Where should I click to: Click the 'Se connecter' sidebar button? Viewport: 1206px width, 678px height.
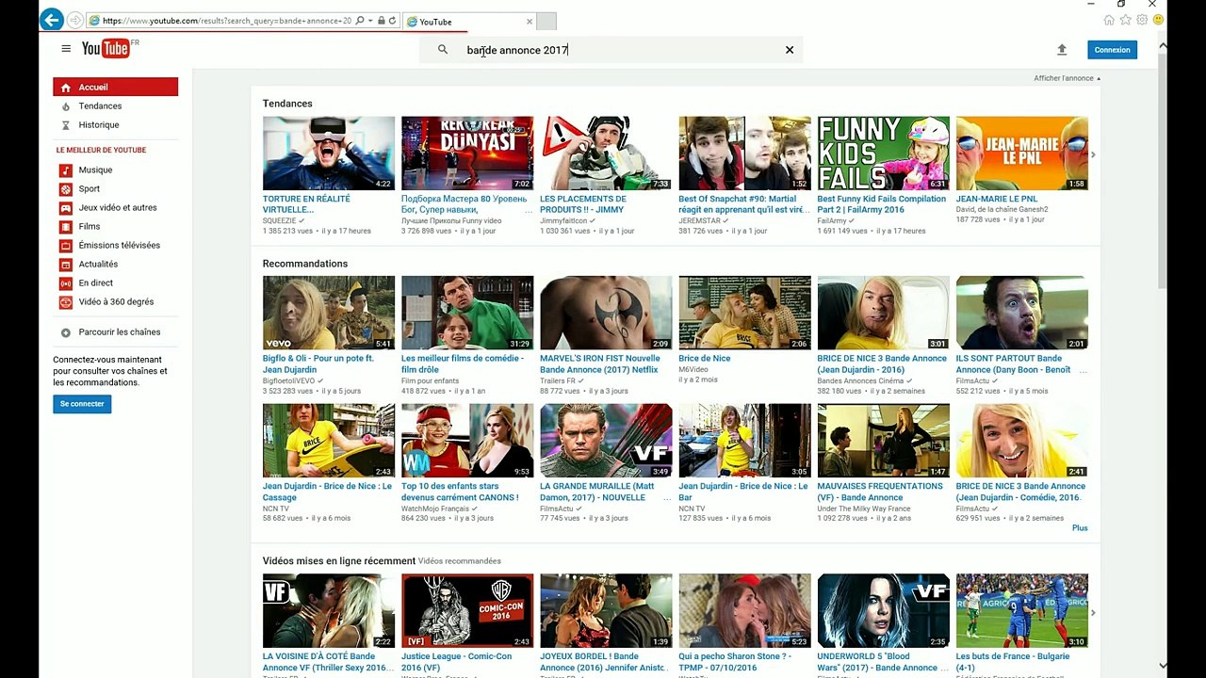(x=82, y=404)
